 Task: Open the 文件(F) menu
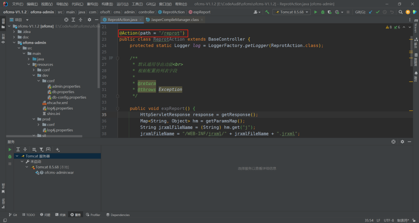17,4
